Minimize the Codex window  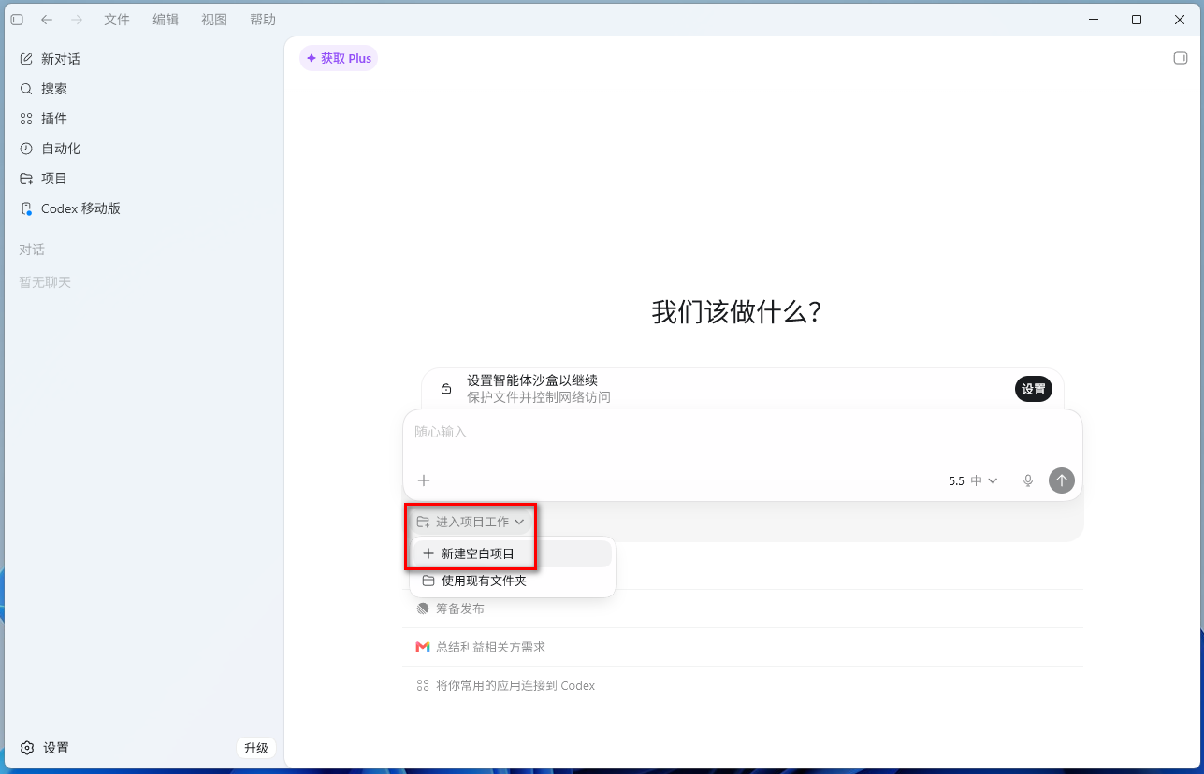tap(1094, 20)
